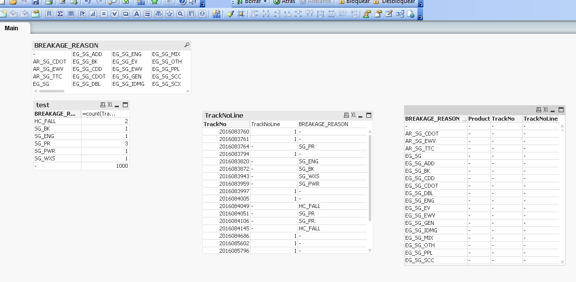
Task: Click TrackNo 2016084049 in the TrackNoLine table
Action: point(234,206)
